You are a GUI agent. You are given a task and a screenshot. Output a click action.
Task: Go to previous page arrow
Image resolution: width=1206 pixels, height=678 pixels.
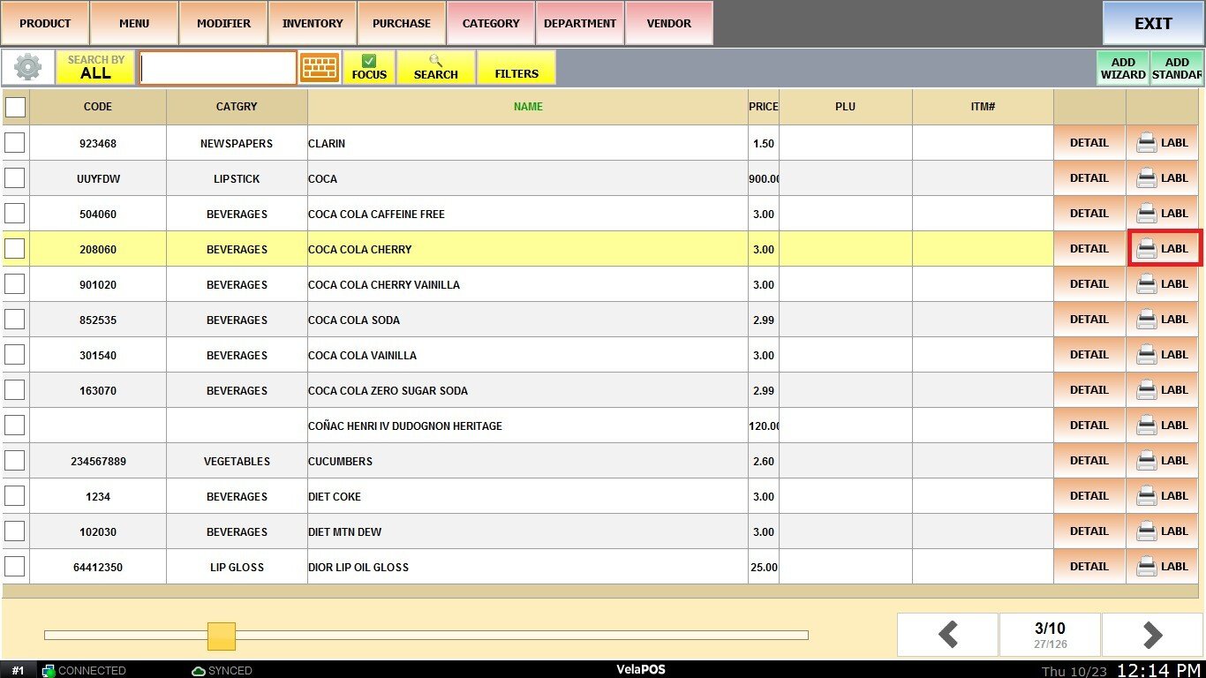click(948, 635)
